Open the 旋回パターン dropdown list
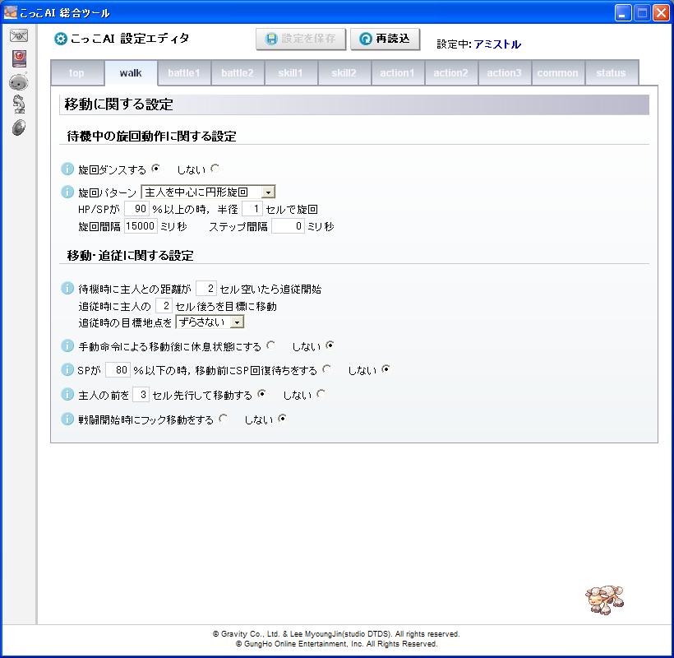 point(268,192)
